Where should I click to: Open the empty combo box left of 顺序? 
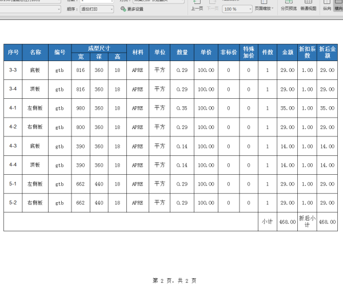pyautogui.click(x=30, y=9)
